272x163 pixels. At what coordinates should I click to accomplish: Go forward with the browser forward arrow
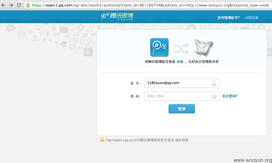(11, 5)
